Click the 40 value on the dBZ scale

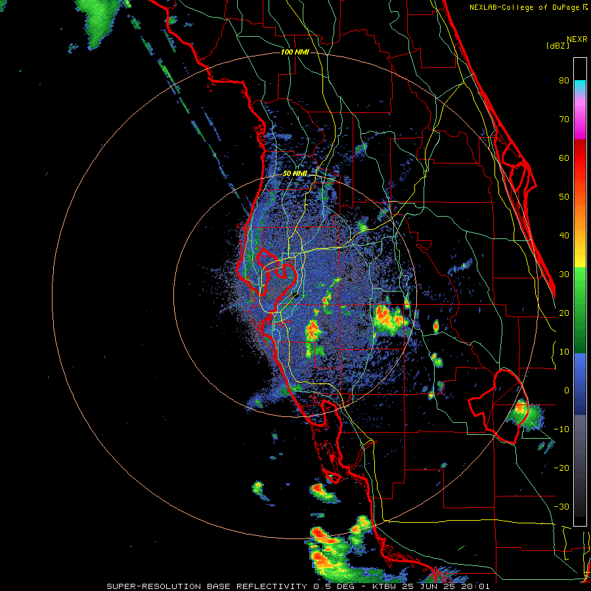pos(564,236)
